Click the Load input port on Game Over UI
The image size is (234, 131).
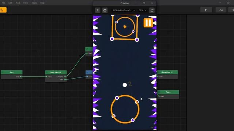(158, 77)
